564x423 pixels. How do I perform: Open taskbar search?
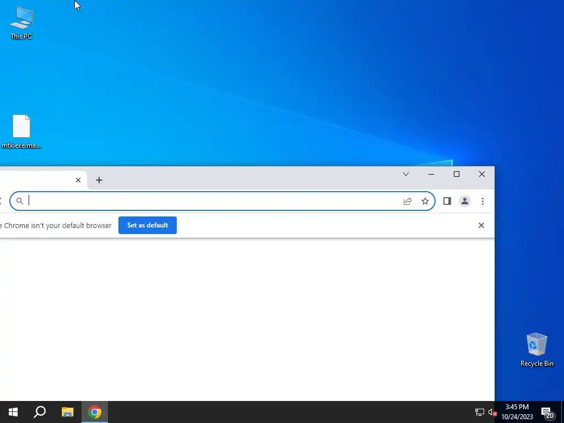pyautogui.click(x=40, y=412)
